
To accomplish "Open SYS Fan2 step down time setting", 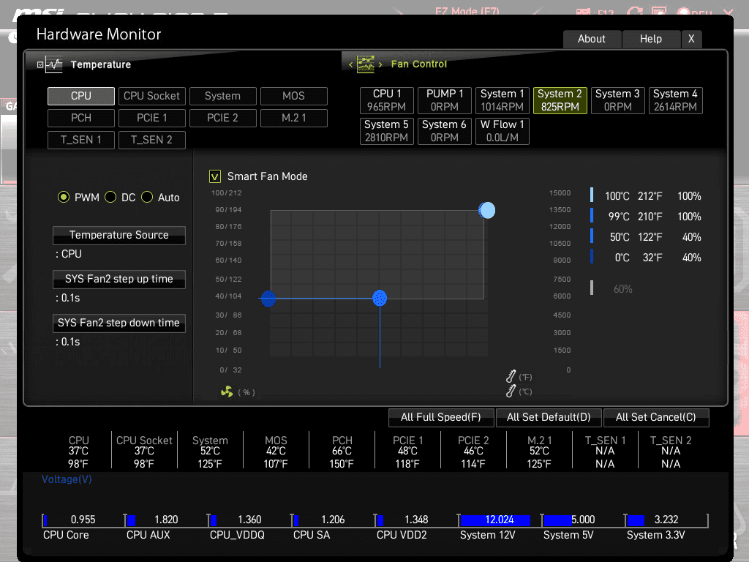I will [x=119, y=323].
